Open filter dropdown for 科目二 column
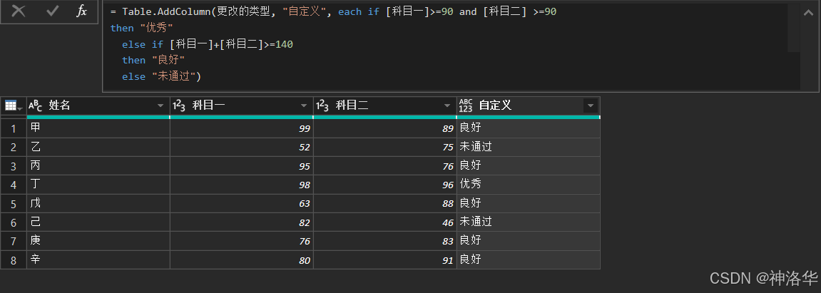 click(x=448, y=106)
